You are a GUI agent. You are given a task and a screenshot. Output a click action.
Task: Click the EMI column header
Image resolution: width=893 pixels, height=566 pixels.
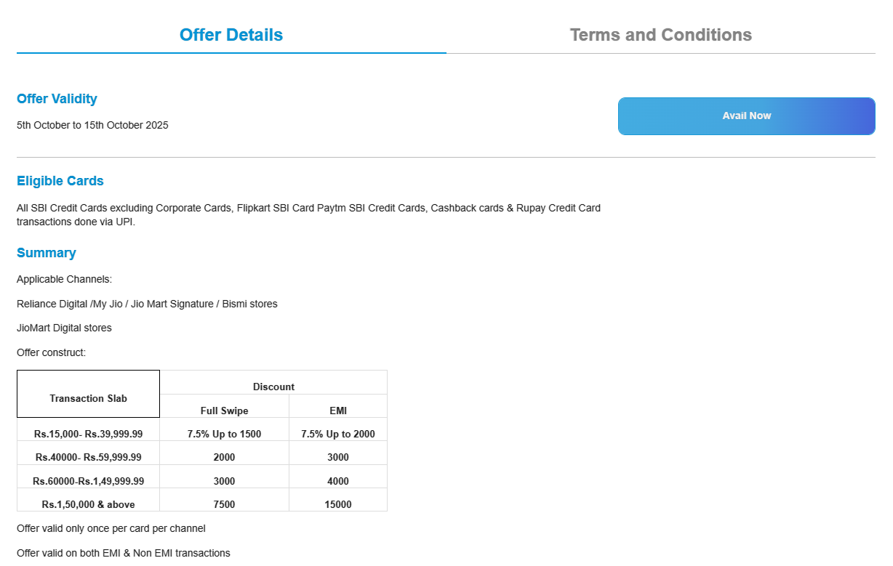click(338, 411)
